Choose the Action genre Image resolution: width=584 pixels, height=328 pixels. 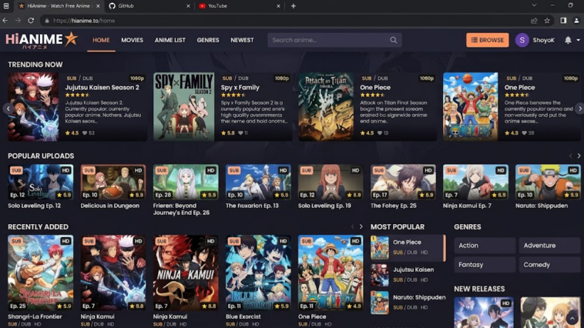(485, 246)
